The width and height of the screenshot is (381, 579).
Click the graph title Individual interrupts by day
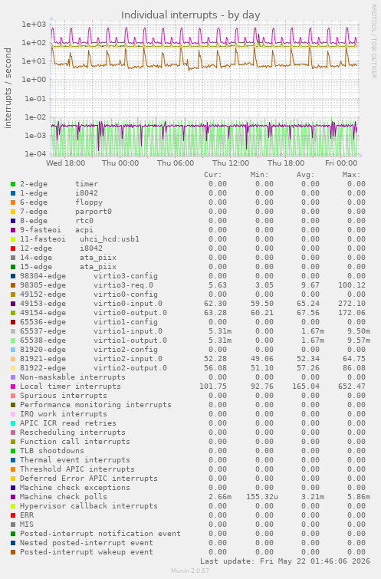click(x=190, y=15)
